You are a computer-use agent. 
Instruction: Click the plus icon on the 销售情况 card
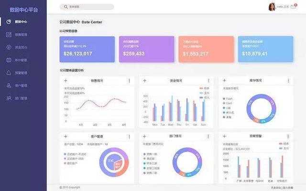[x=66, y=81]
